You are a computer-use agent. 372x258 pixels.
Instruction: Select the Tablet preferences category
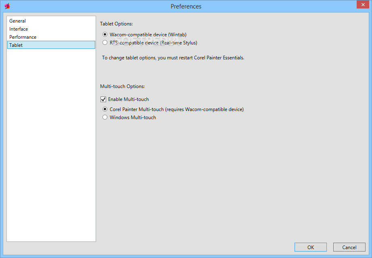pyautogui.click(x=51, y=45)
